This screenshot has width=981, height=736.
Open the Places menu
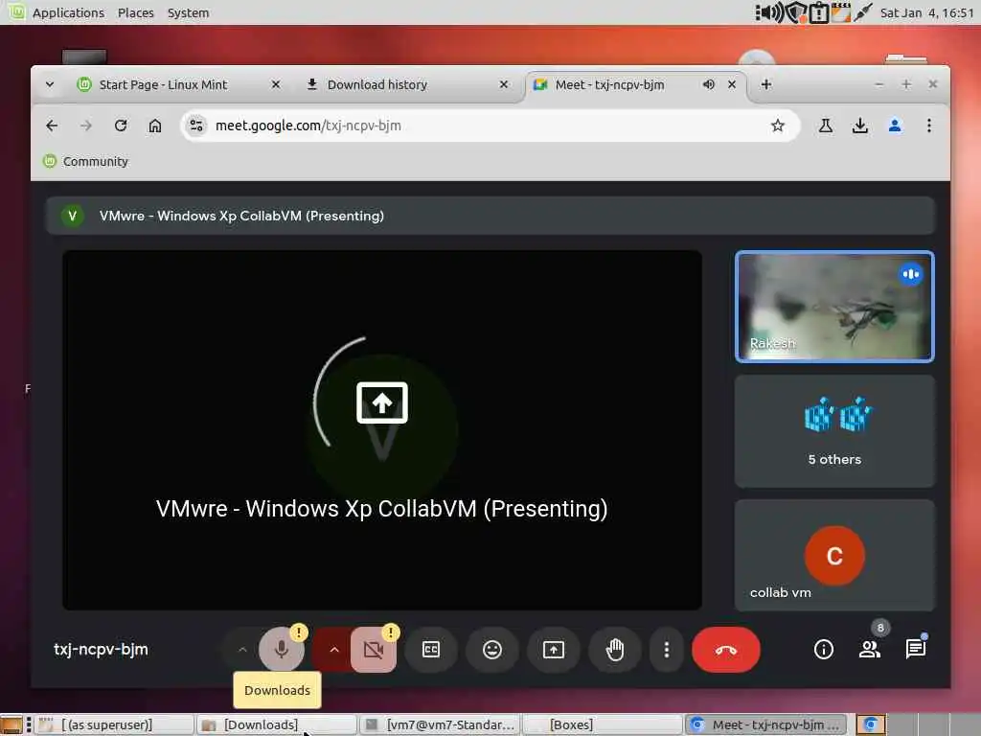pyautogui.click(x=136, y=12)
